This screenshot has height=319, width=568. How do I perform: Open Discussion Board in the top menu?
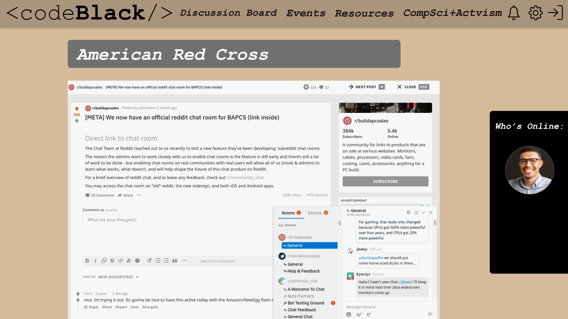tap(228, 13)
